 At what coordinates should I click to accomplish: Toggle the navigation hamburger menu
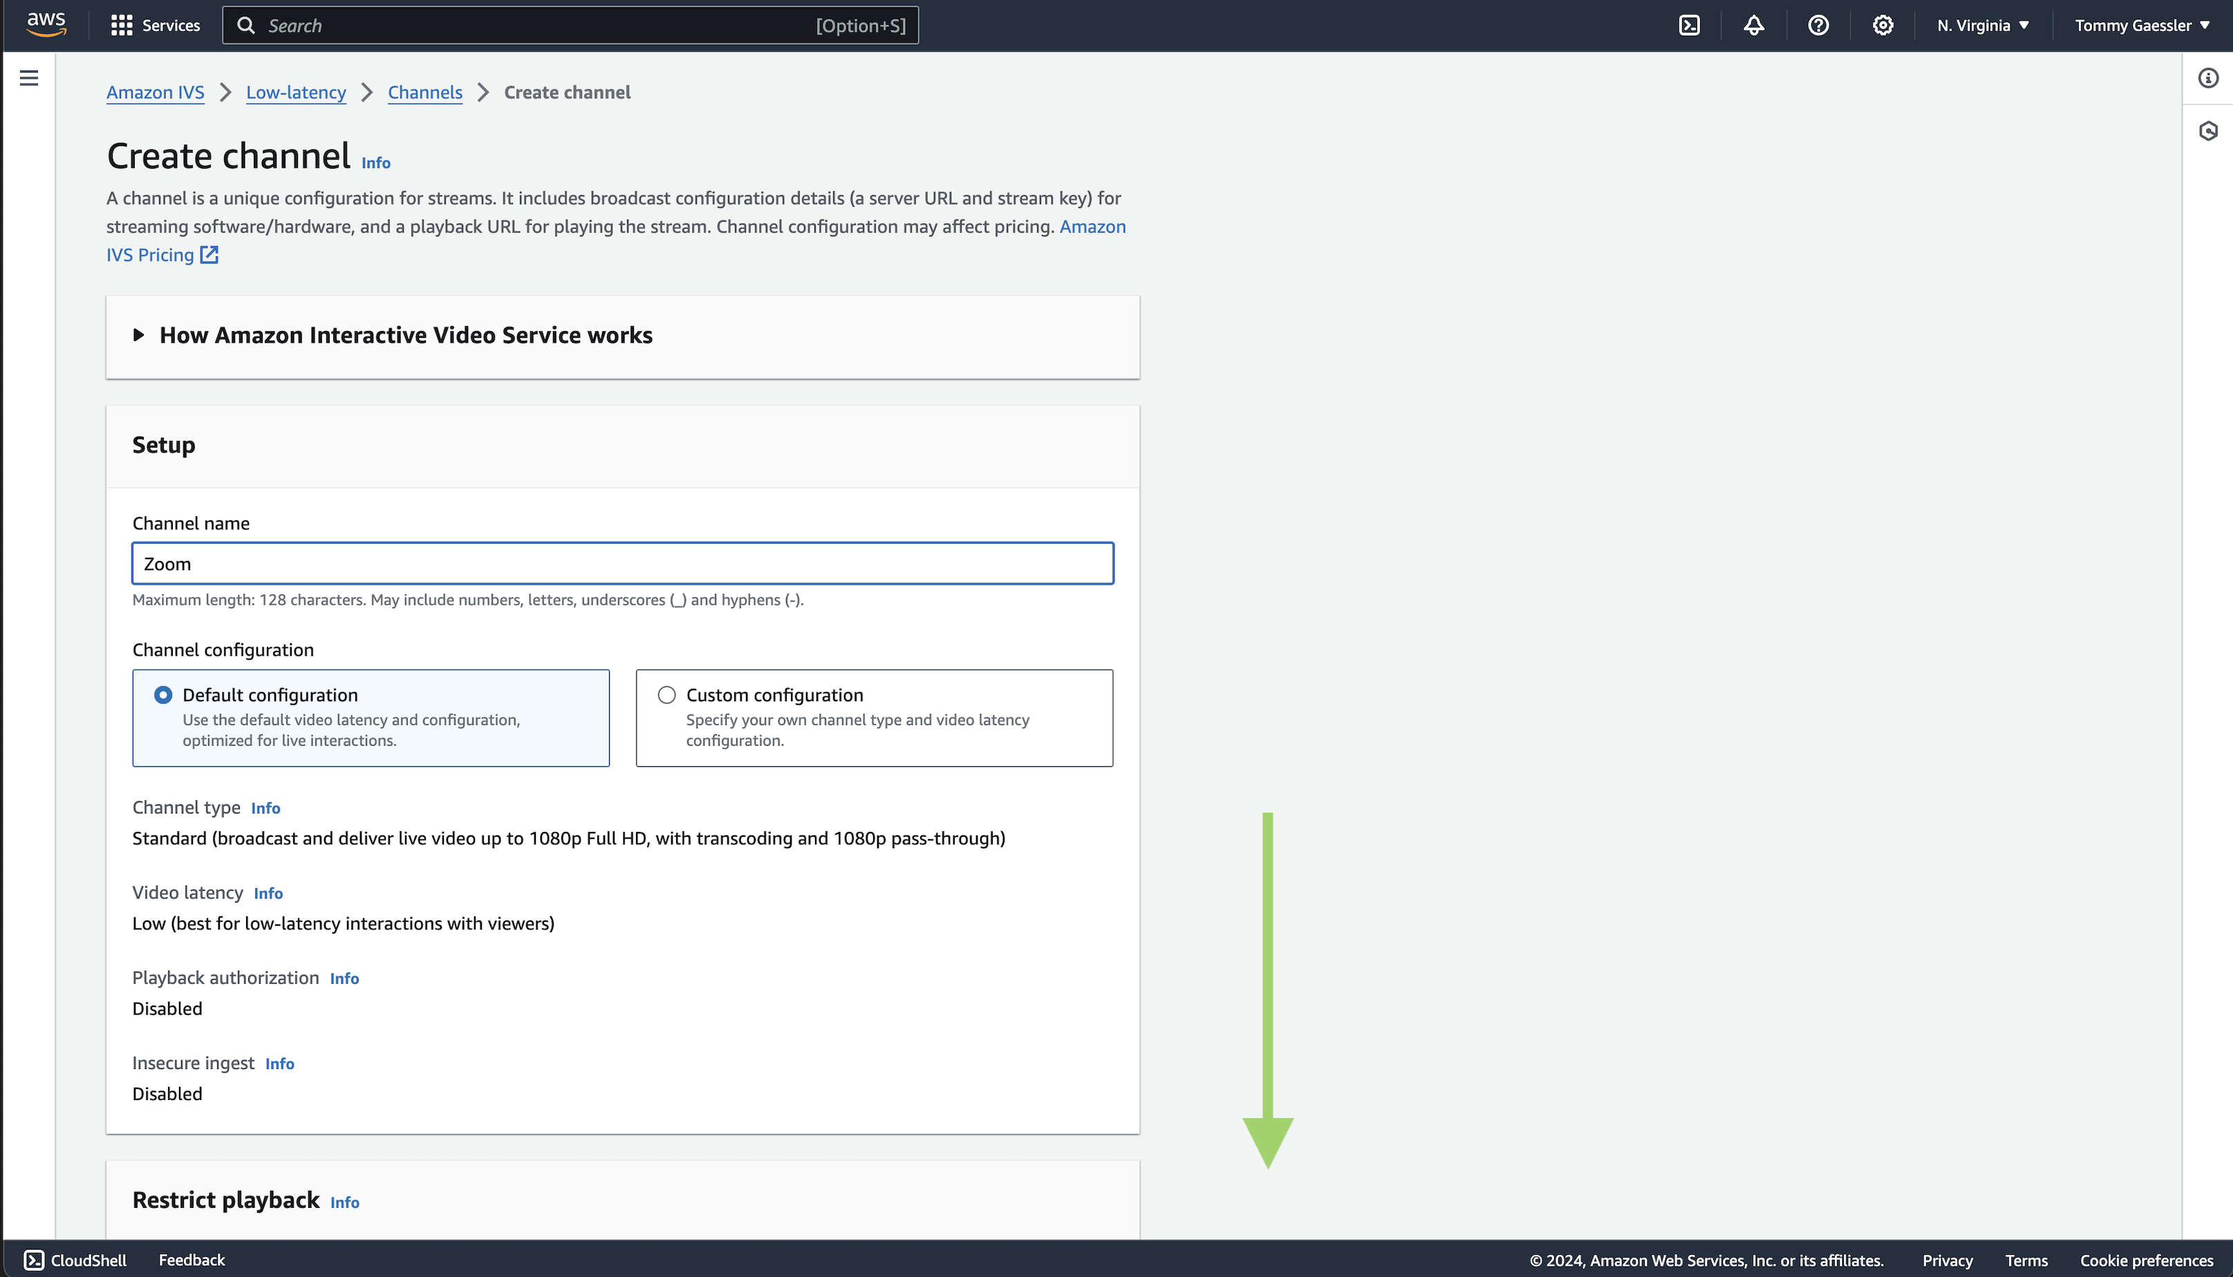coord(29,77)
